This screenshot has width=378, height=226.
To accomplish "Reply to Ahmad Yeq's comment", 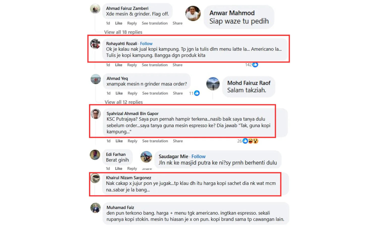I will tap(133, 93).
